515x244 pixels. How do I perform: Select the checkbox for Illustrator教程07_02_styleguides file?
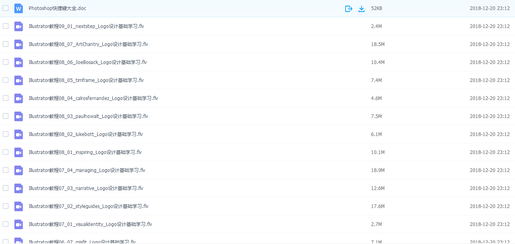tap(6, 206)
